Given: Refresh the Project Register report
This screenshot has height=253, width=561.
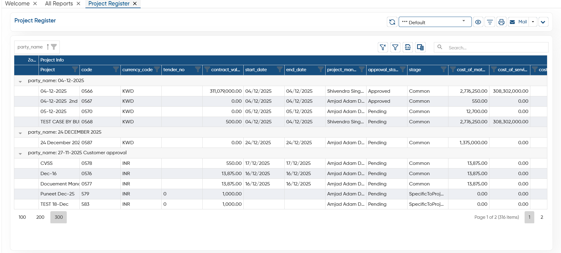Looking at the screenshot, I should [392, 22].
